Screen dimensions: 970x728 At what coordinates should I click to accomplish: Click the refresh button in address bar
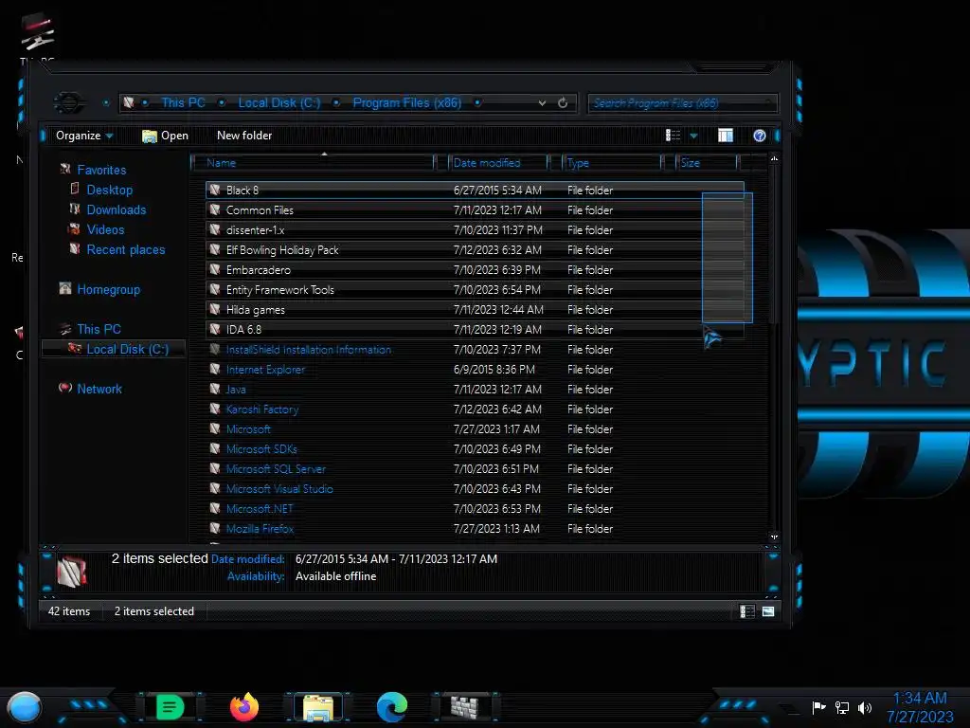pyautogui.click(x=563, y=102)
